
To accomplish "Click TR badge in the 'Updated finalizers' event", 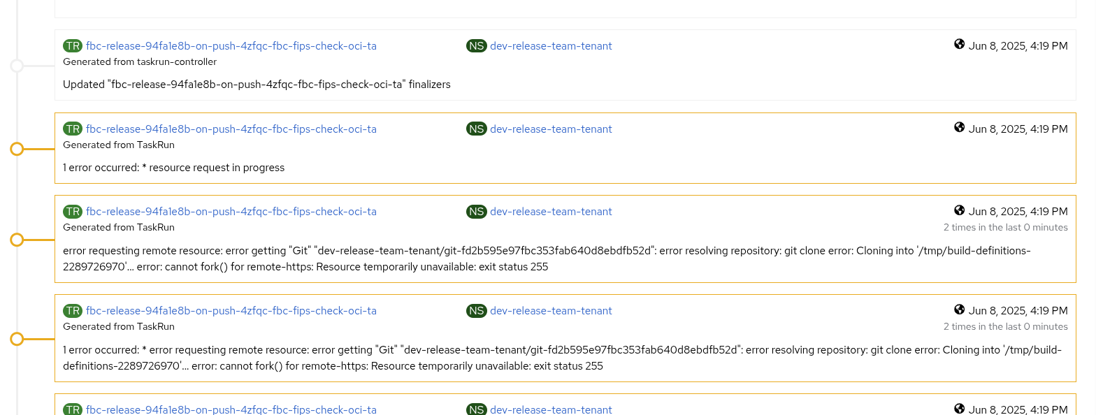I will tap(73, 46).
